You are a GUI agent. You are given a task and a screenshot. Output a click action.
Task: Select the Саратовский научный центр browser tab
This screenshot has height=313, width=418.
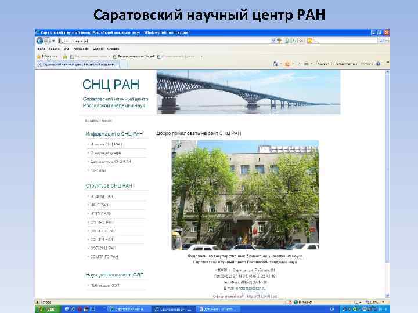[x=78, y=64]
